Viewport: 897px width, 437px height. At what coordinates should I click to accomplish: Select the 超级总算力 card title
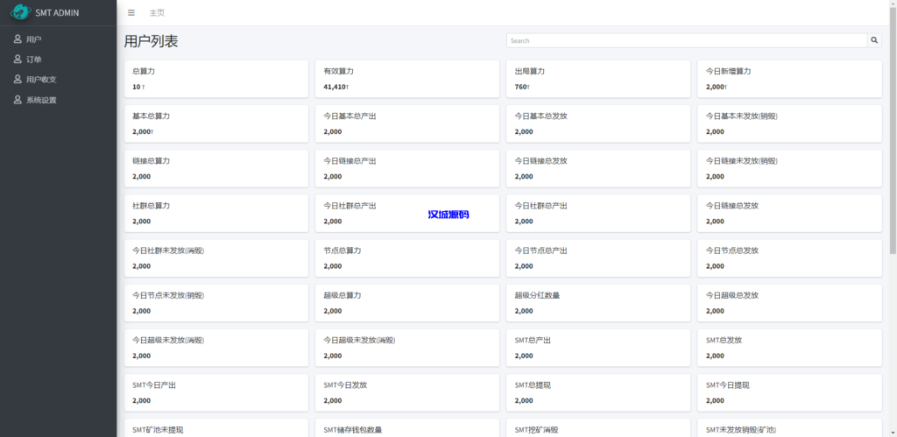[343, 296]
